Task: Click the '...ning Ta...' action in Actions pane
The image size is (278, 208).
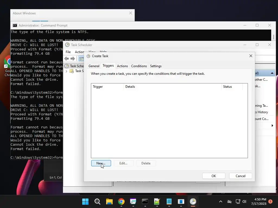Action: click(261, 106)
